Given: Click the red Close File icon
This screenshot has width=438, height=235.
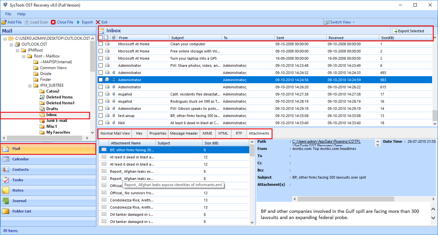Looking at the screenshot, I should pos(53,22).
